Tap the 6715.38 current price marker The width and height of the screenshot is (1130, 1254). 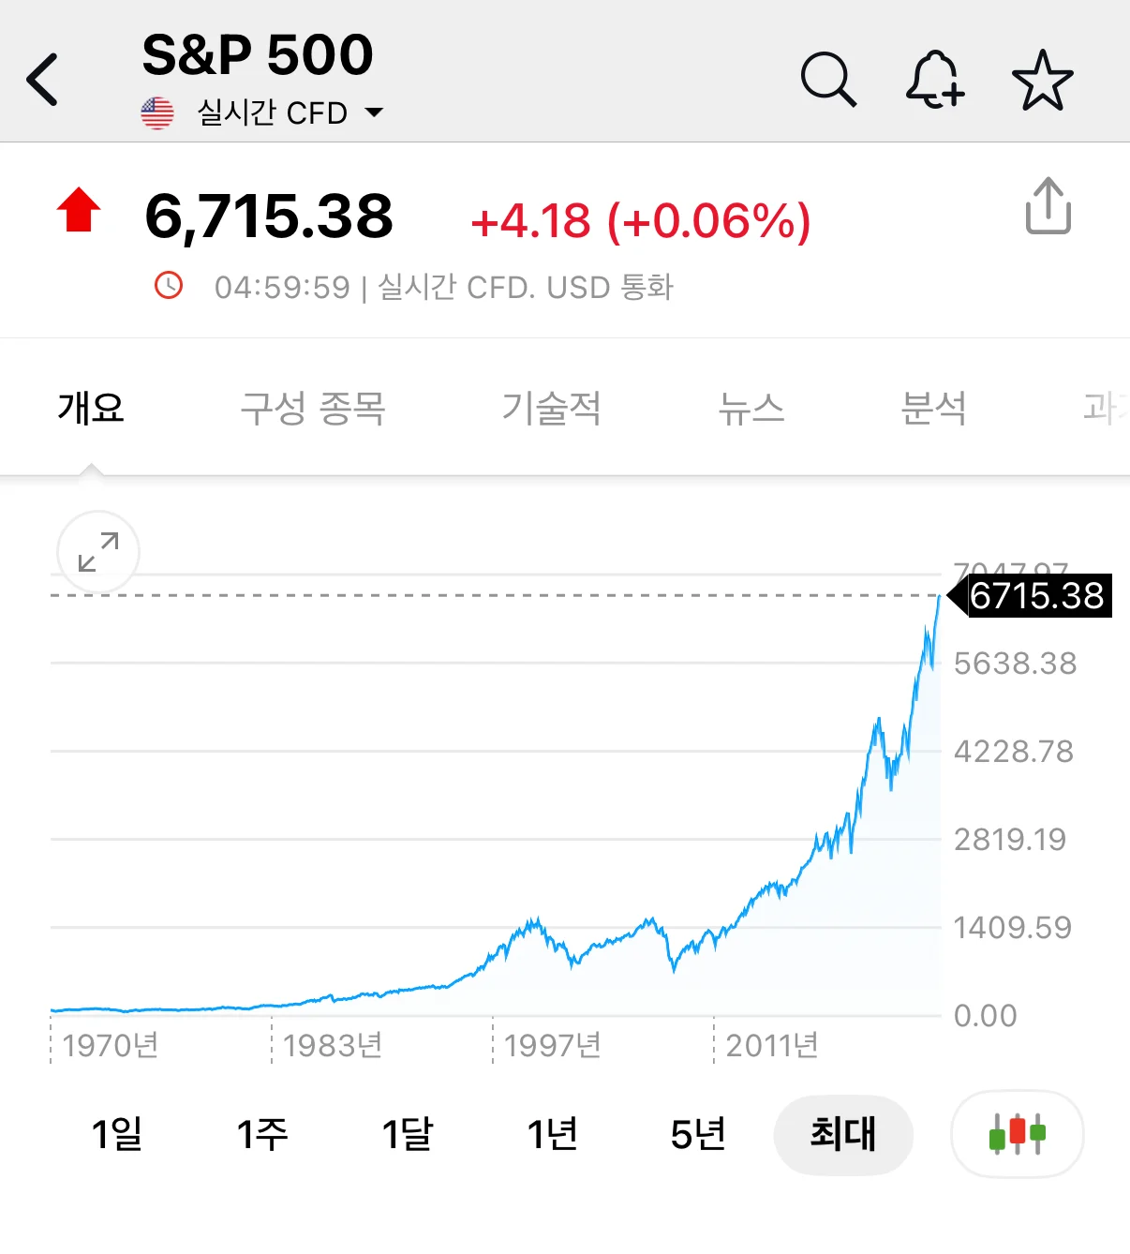[1033, 596]
